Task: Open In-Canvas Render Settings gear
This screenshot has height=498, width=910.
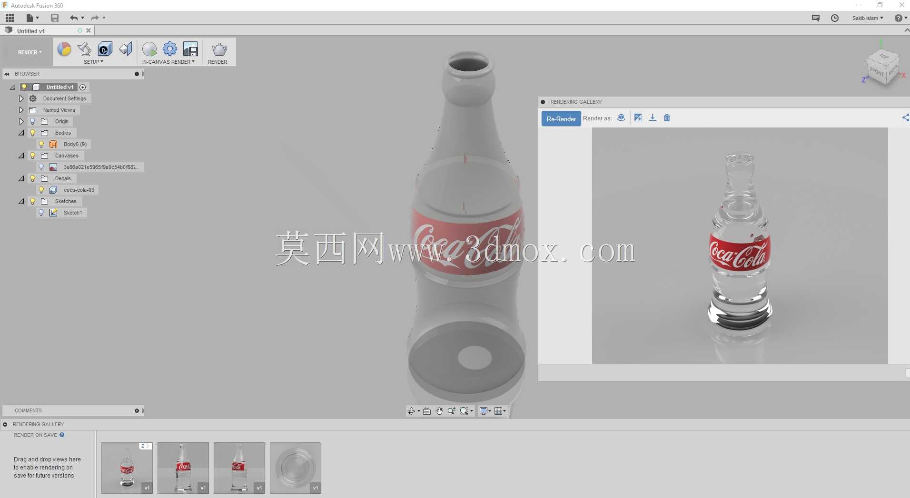Action: click(x=170, y=49)
